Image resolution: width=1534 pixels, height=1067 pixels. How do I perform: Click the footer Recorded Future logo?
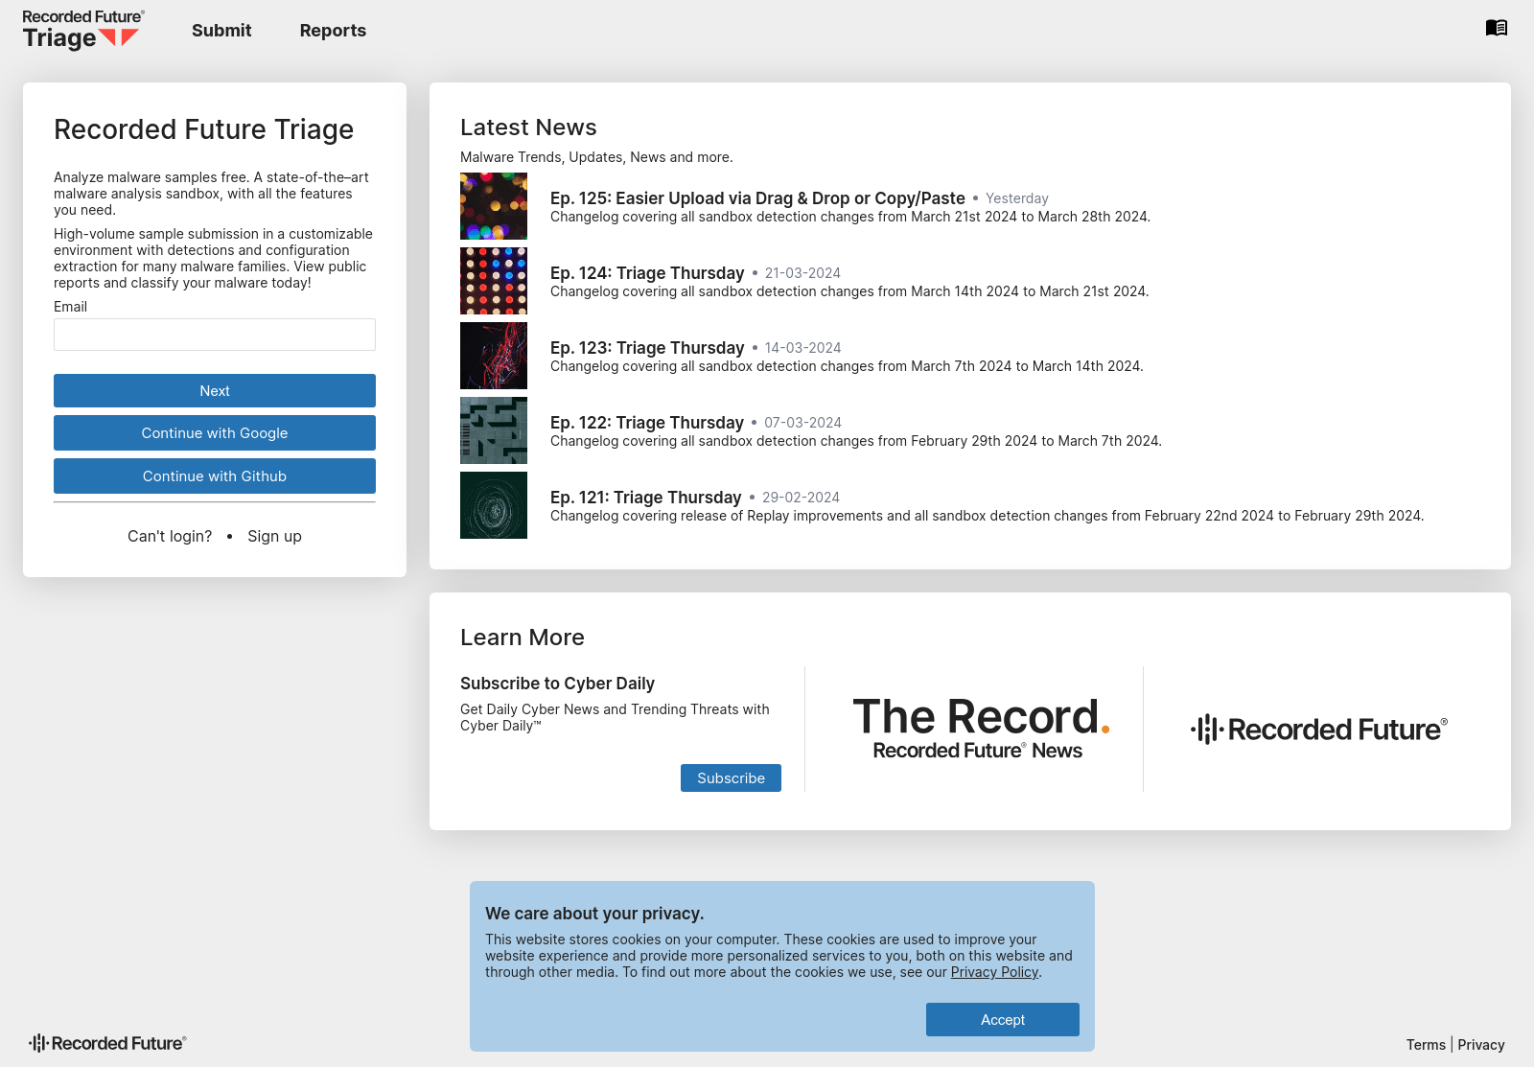pos(107,1043)
